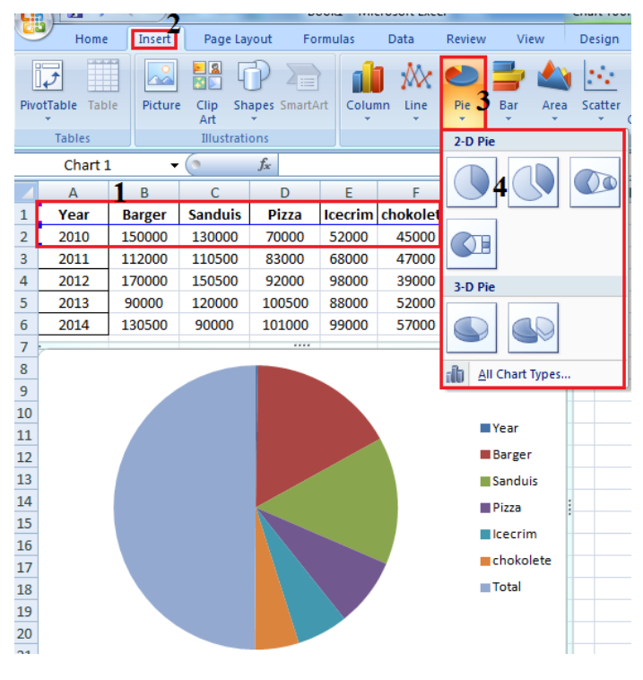Select cell containing Pizza header
643x680 pixels.
pyautogui.click(x=284, y=215)
